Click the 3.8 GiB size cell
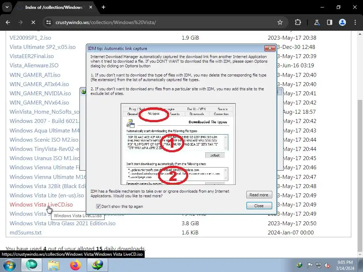The width and height of the screenshot is (363, 272). (190, 223)
